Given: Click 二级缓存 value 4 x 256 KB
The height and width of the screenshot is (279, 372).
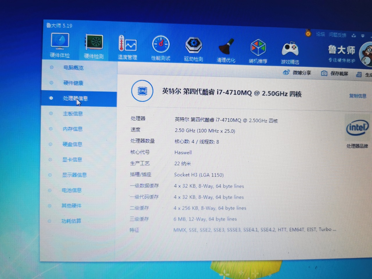Looking at the screenshot, I should pos(210,208).
